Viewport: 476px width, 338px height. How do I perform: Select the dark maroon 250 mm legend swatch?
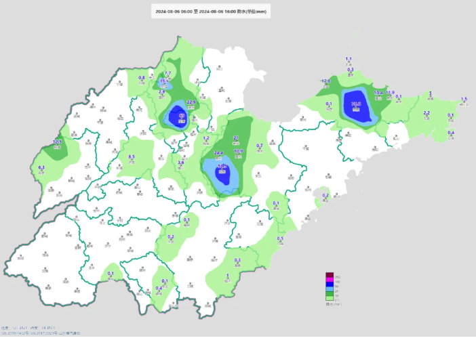coord(330,275)
